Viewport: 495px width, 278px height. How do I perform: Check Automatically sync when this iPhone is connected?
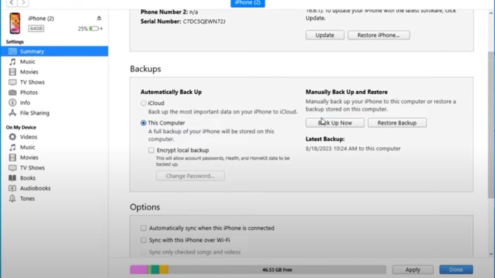pyautogui.click(x=144, y=228)
